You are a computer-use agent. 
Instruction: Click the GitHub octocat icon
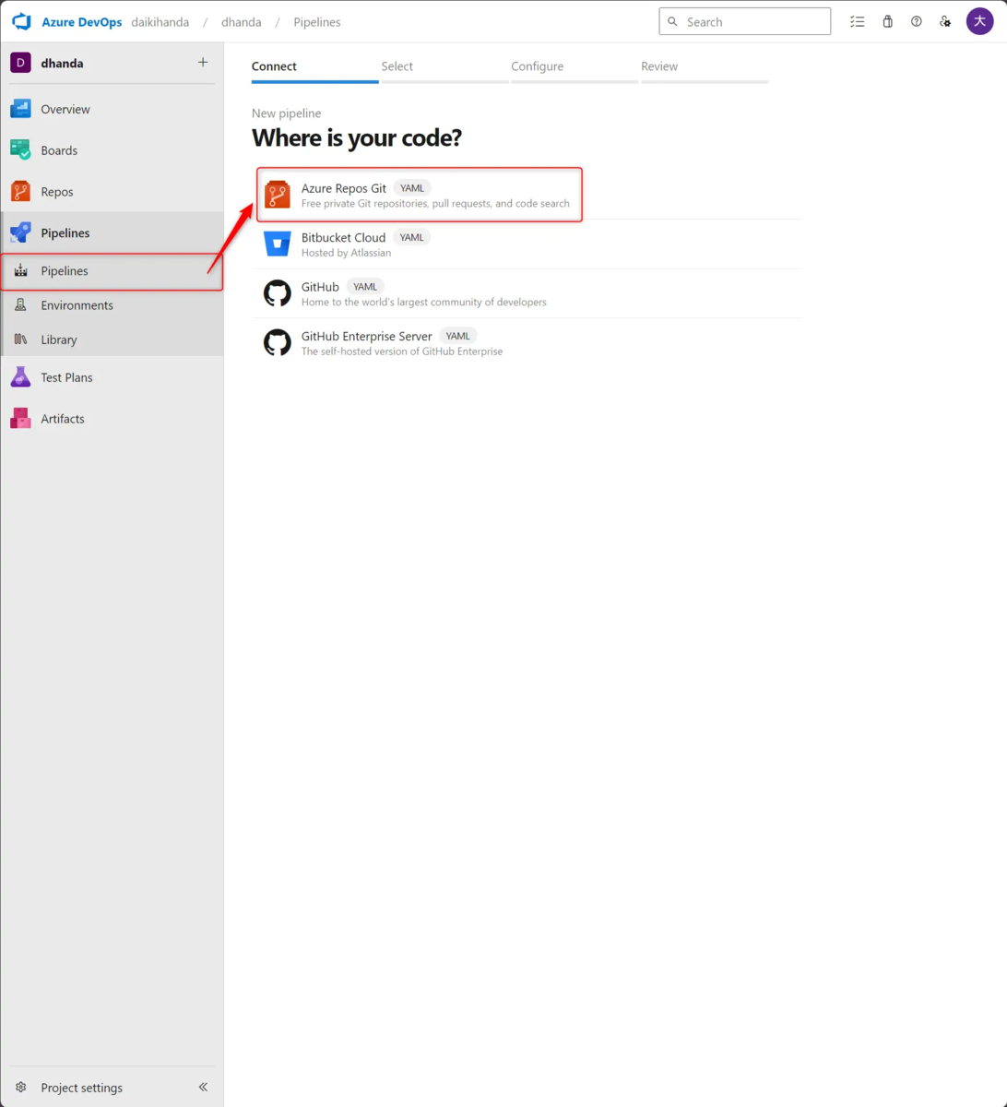[278, 293]
